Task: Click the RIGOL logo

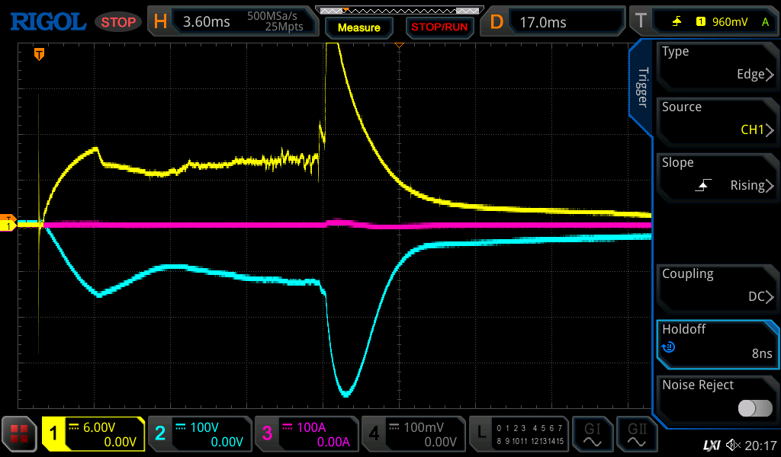Action: tap(47, 21)
